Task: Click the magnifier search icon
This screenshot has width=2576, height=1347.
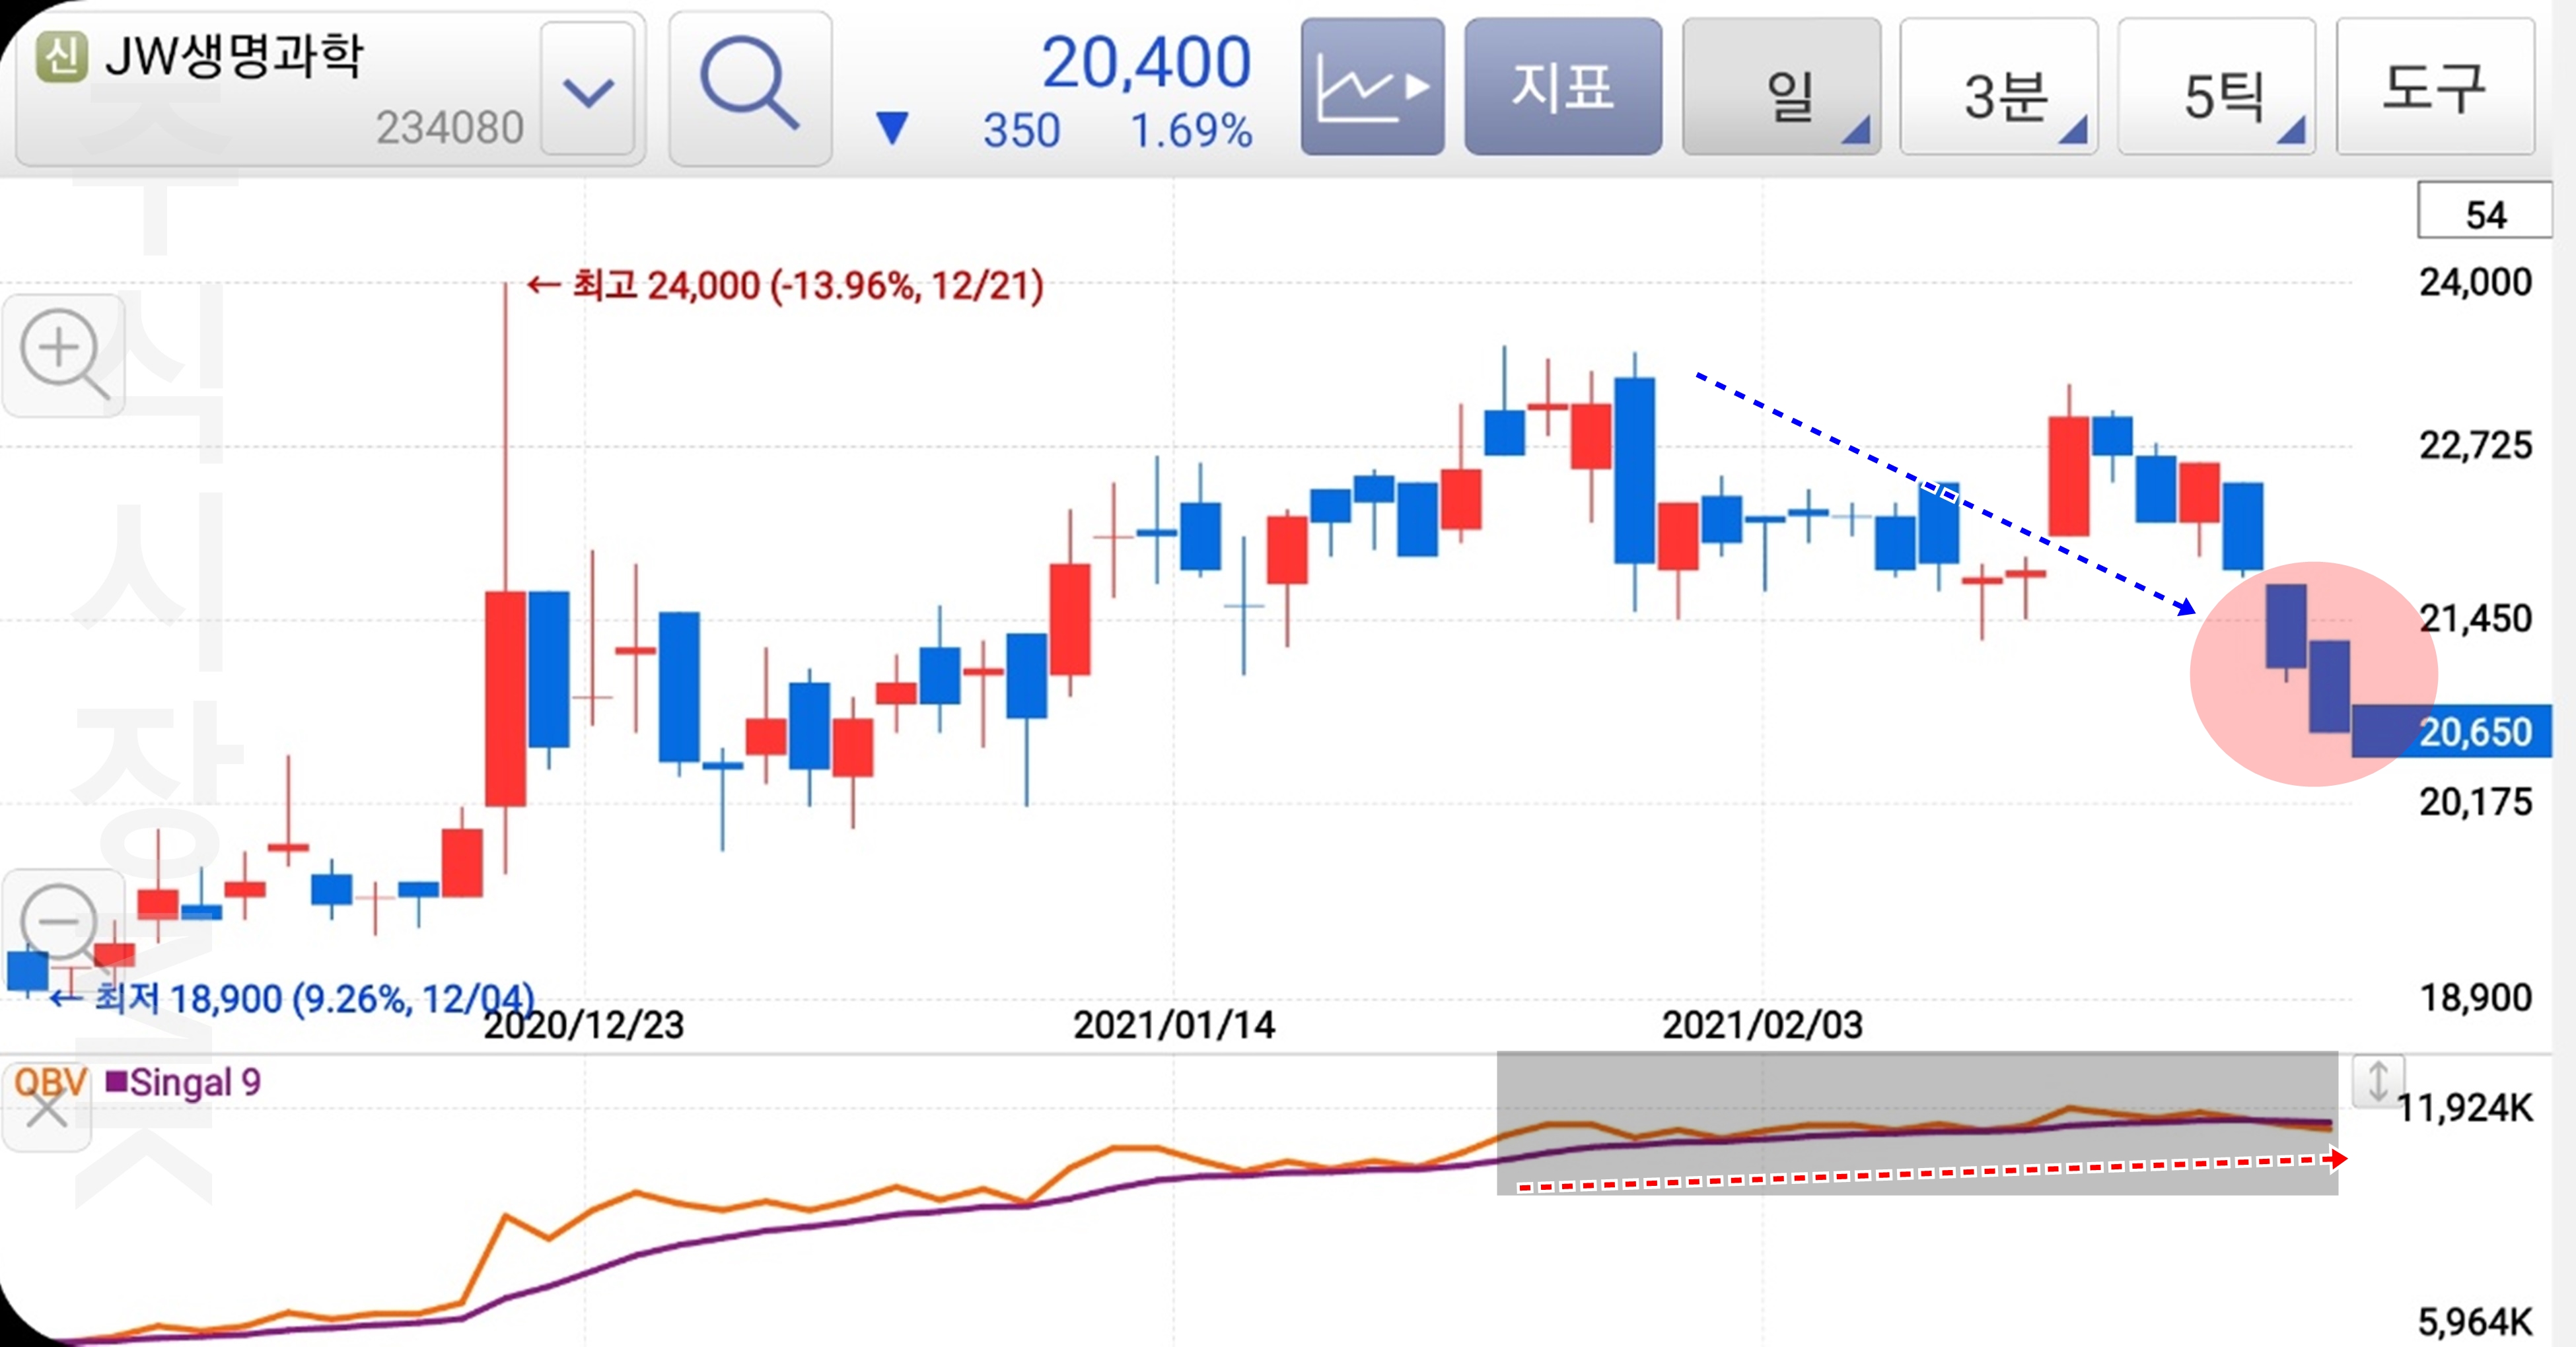Action: [750, 88]
